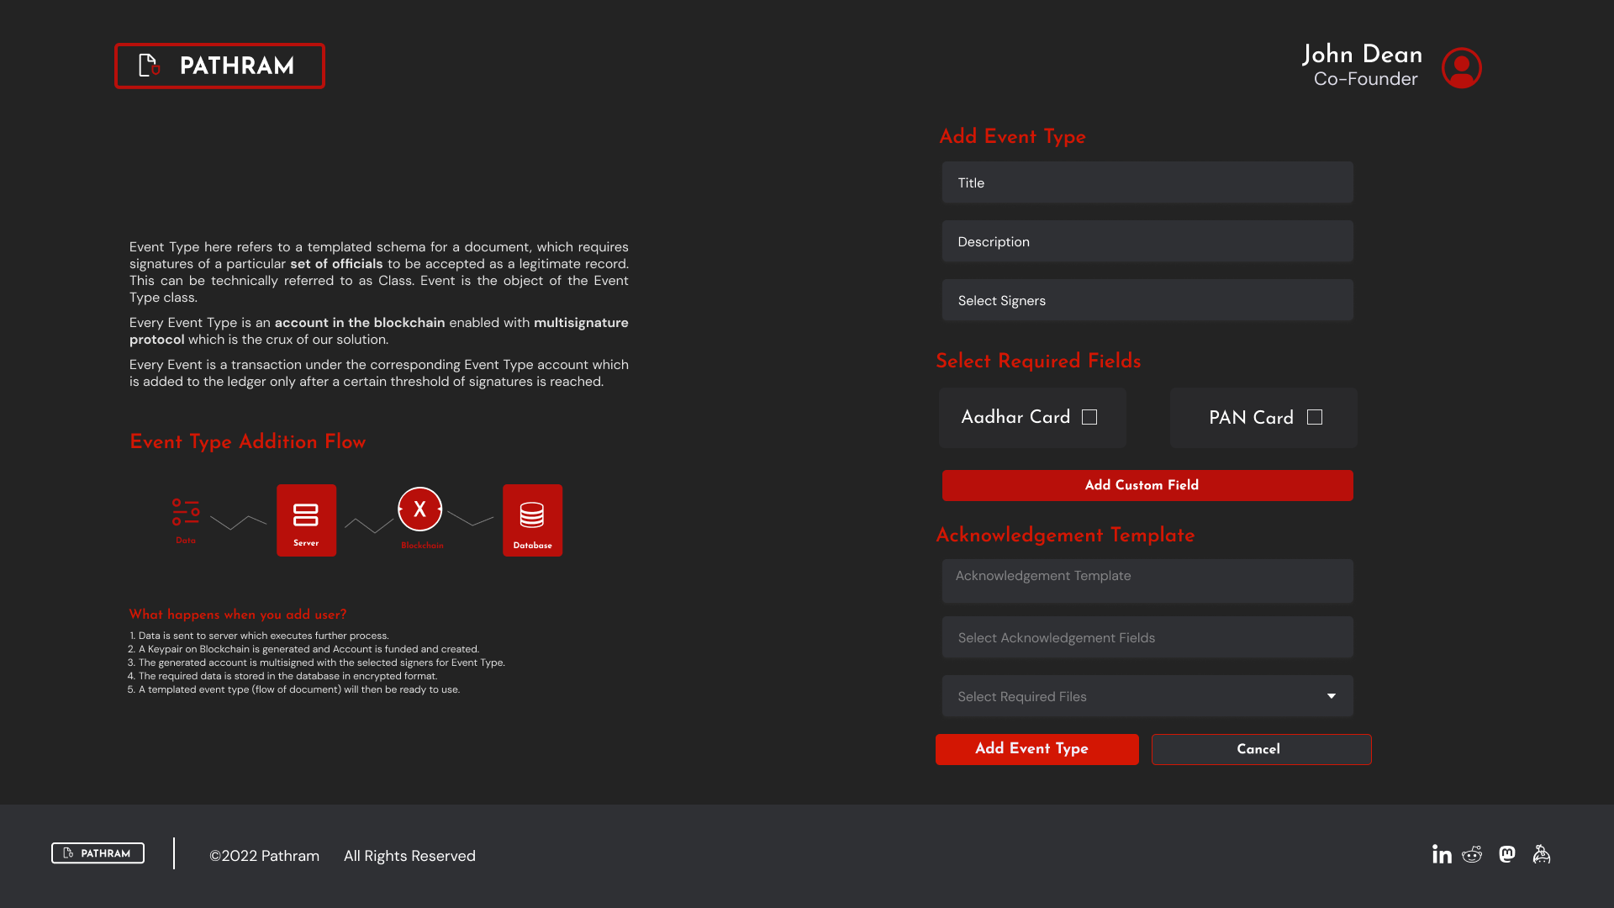This screenshot has height=908, width=1614.
Task: Open Select Acknowledgement Fields dropdown
Action: click(1147, 637)
